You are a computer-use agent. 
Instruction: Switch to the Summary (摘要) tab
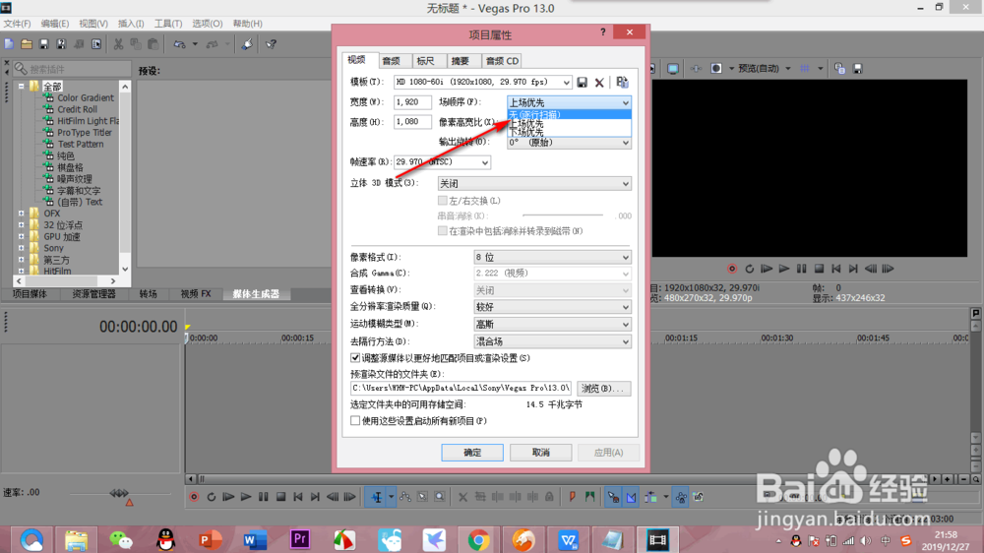tap(460, 61)
